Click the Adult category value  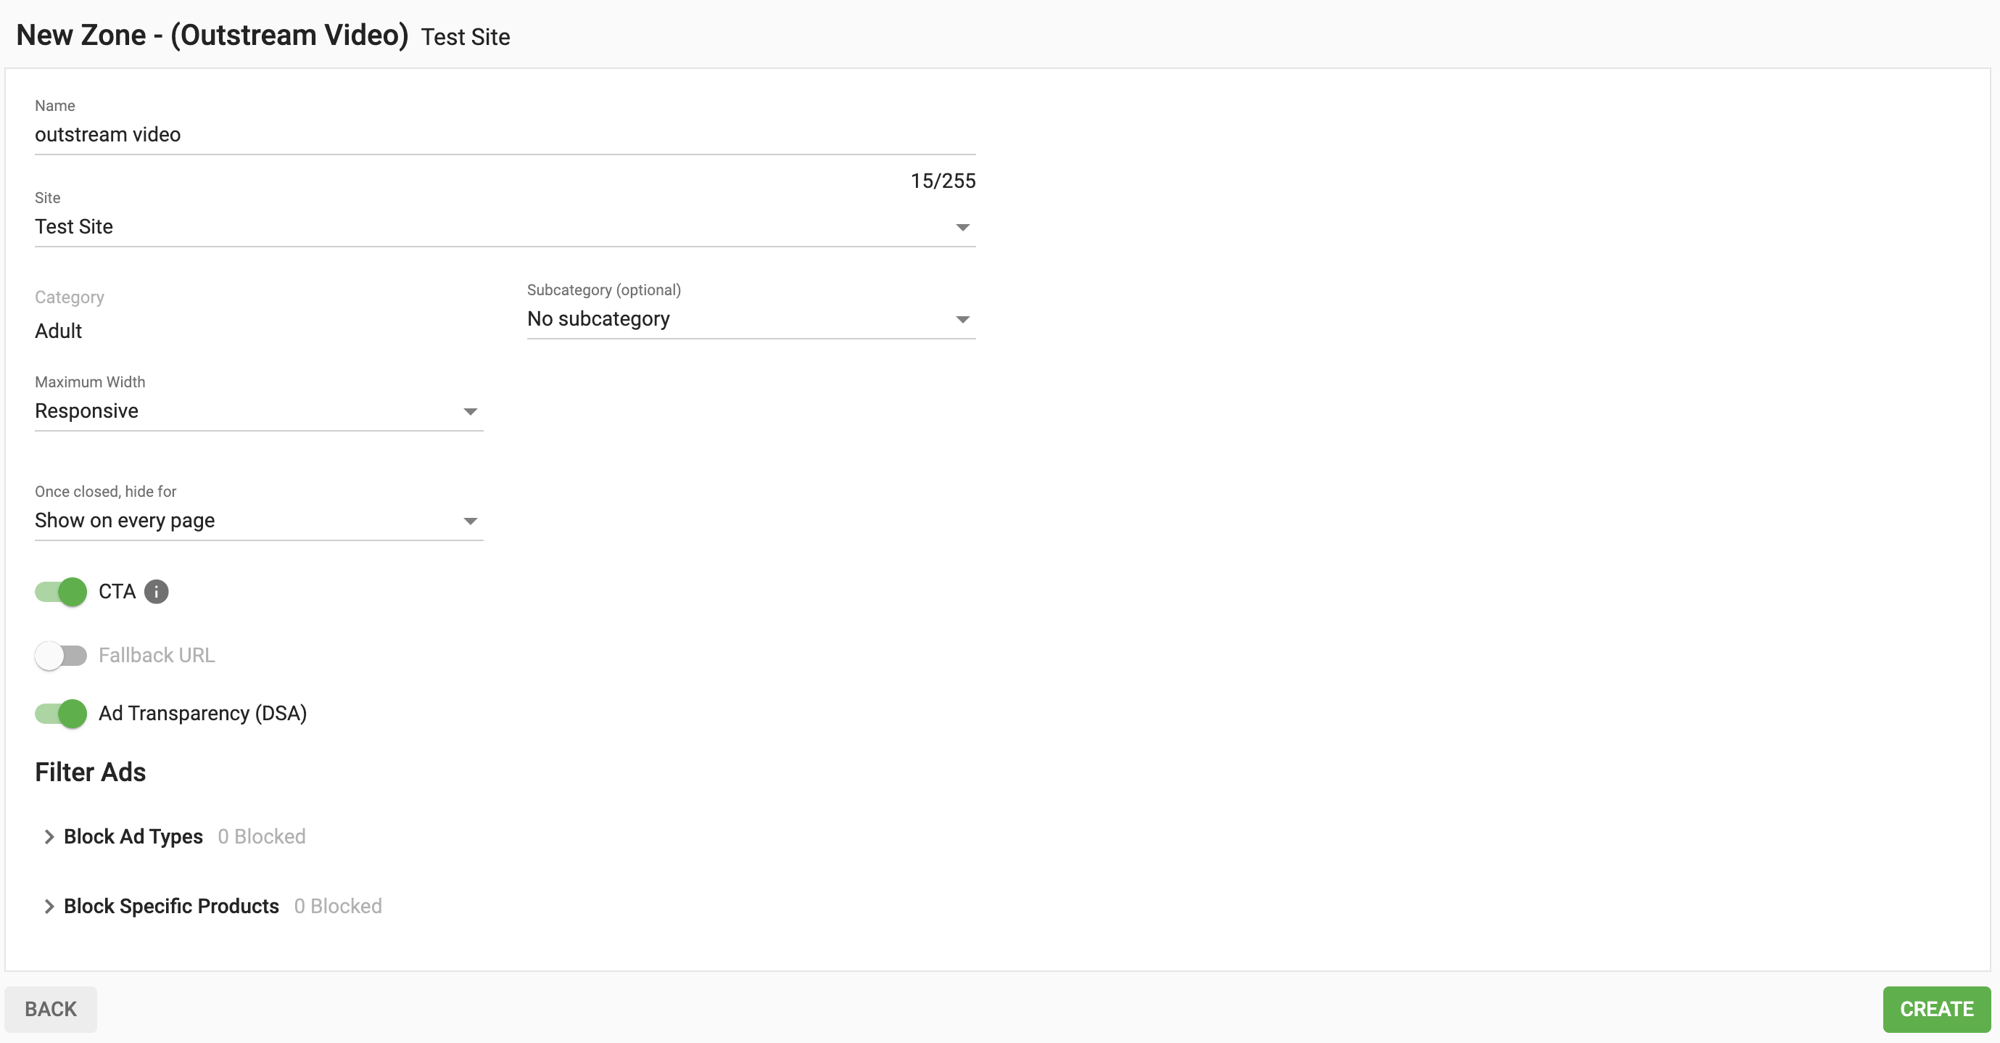pos(58,331)
